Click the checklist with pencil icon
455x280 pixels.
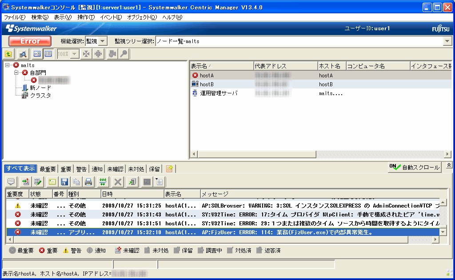click(x=38, y=182)
